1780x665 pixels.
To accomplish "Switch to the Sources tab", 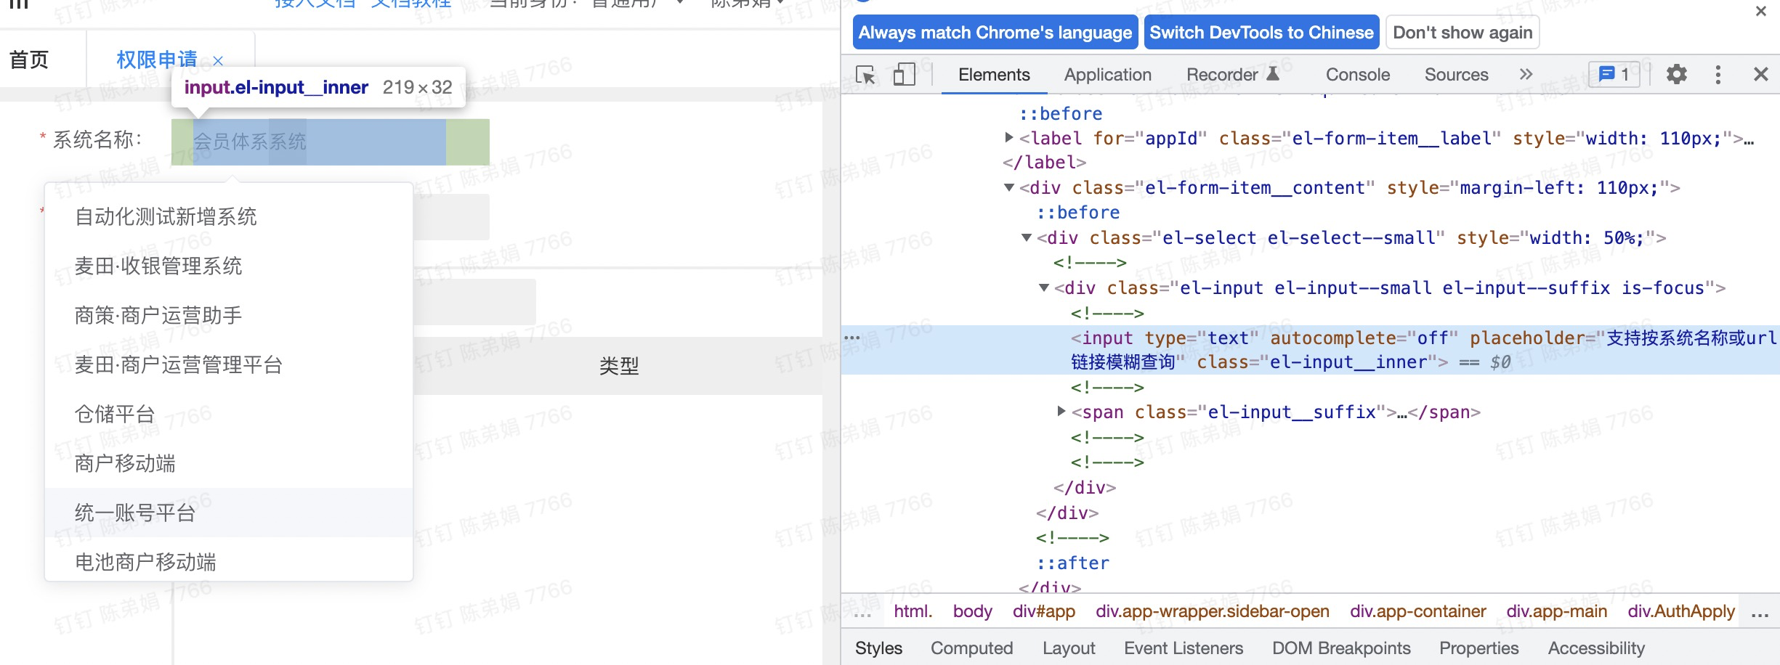I will 1456,75.
